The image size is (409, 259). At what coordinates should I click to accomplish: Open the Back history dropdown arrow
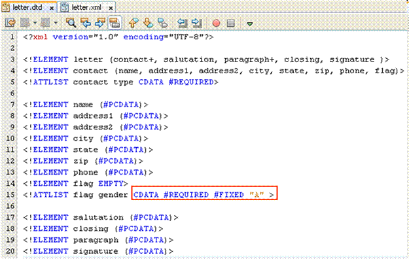click(35, 23)
